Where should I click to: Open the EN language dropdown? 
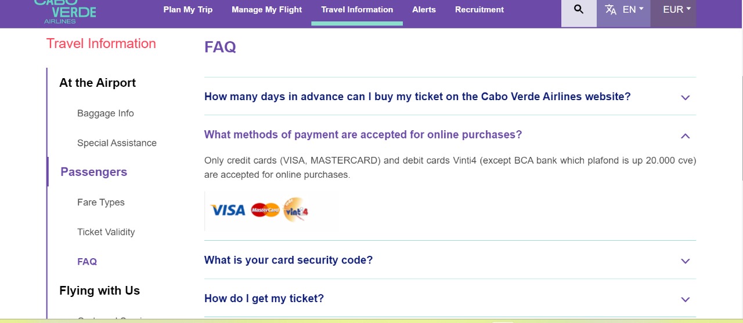point(633,9)
